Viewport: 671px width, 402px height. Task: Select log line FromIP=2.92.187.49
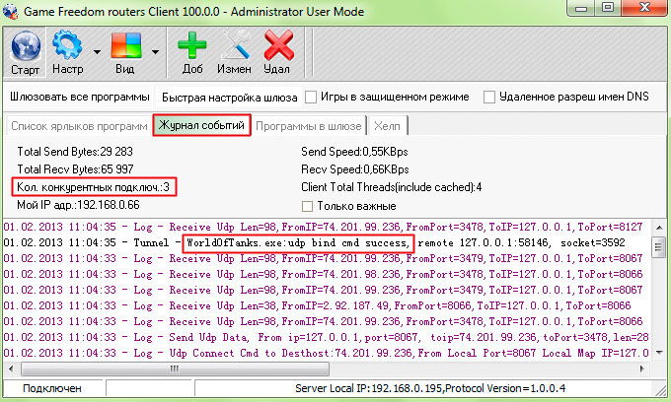pos(317,305)
